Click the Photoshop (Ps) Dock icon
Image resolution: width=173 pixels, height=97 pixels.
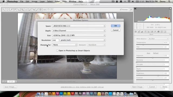[61, 94]
